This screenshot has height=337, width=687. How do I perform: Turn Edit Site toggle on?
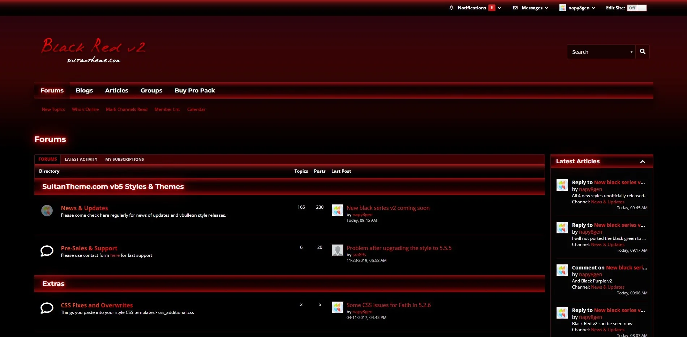coord(641,7)
